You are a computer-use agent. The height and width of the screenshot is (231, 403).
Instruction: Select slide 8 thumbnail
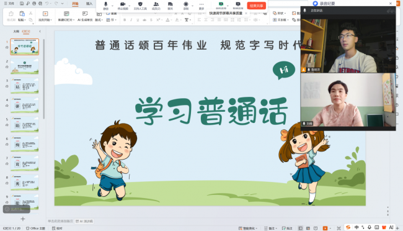click(25, 183)
